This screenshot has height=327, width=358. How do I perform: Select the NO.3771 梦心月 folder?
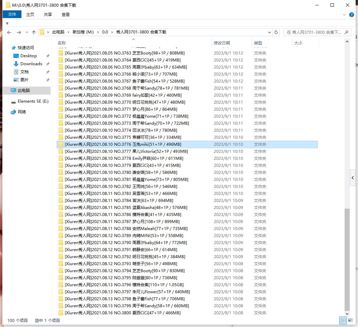(x=187, y=109)
